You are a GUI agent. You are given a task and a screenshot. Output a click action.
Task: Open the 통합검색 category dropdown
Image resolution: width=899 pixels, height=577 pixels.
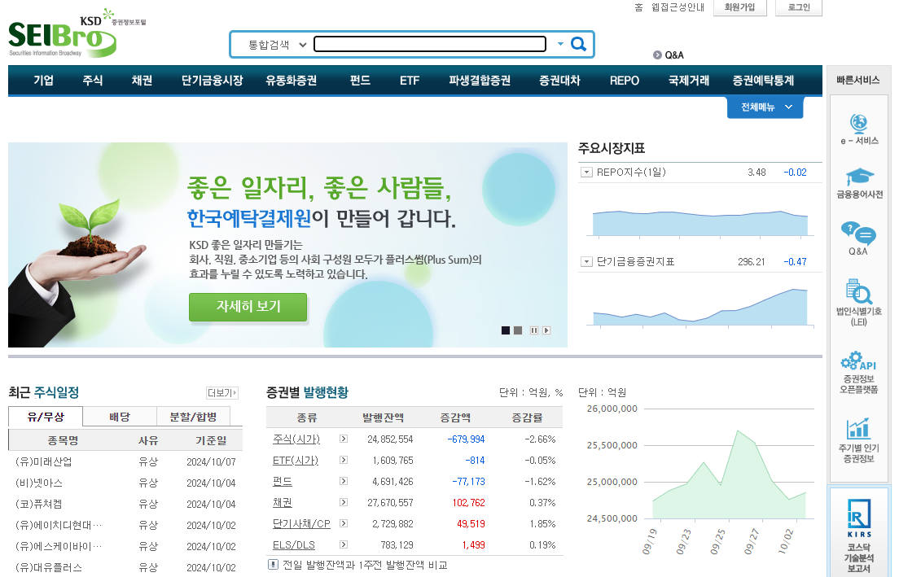point(277,45)
